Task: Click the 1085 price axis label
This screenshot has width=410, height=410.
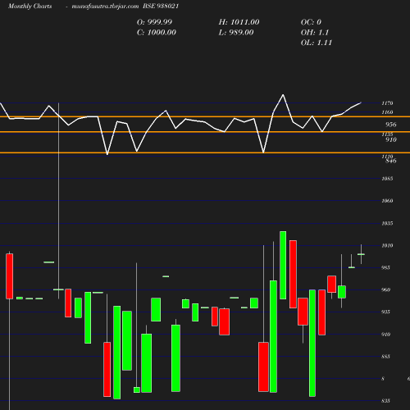Action: tap(387, 179)
